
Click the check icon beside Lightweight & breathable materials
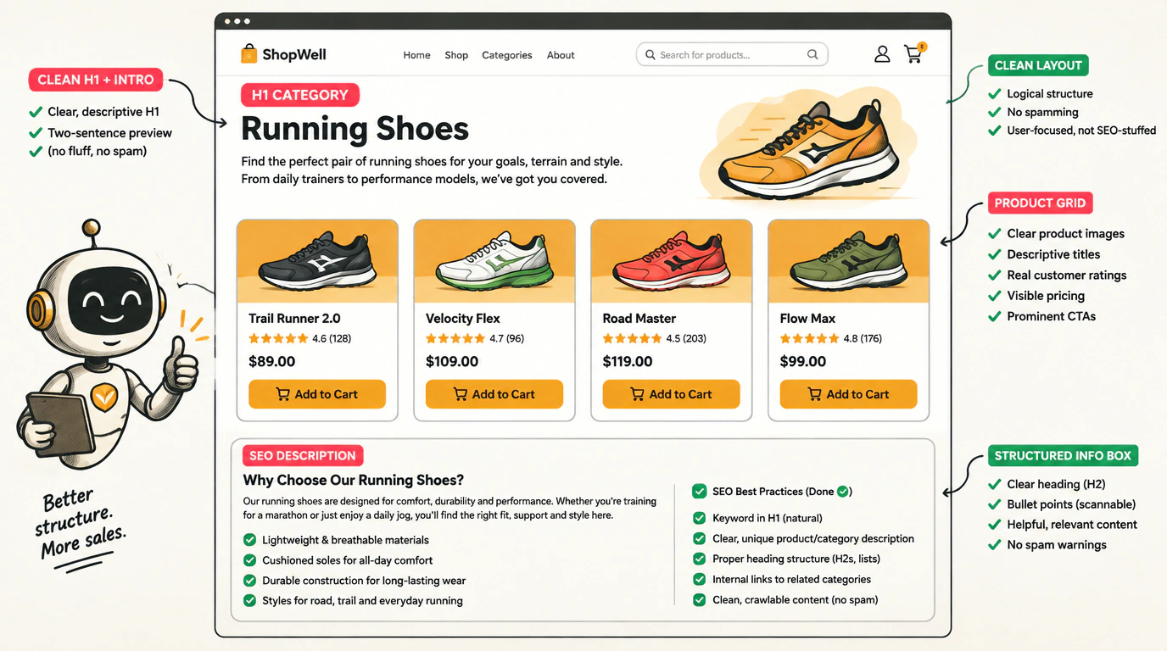[x=250, y=540]
